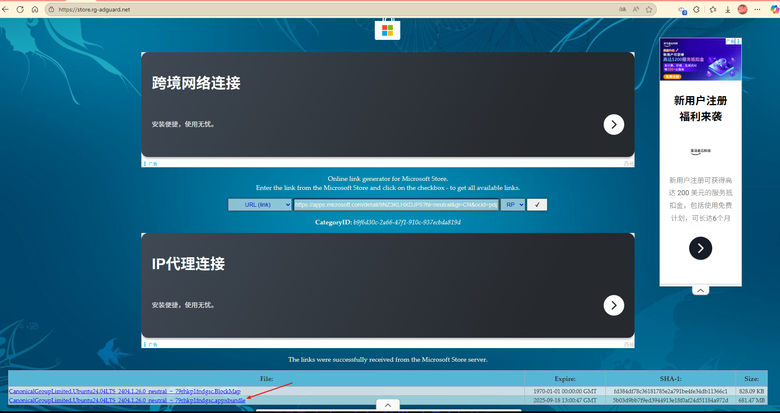The height and width of the screenshot is (413, 780).
Task: Start Read aloud from address bar
Action: [x=636, y=9]
